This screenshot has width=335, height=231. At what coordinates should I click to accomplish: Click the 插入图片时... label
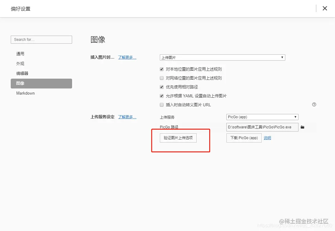click(x=102, y=57)
